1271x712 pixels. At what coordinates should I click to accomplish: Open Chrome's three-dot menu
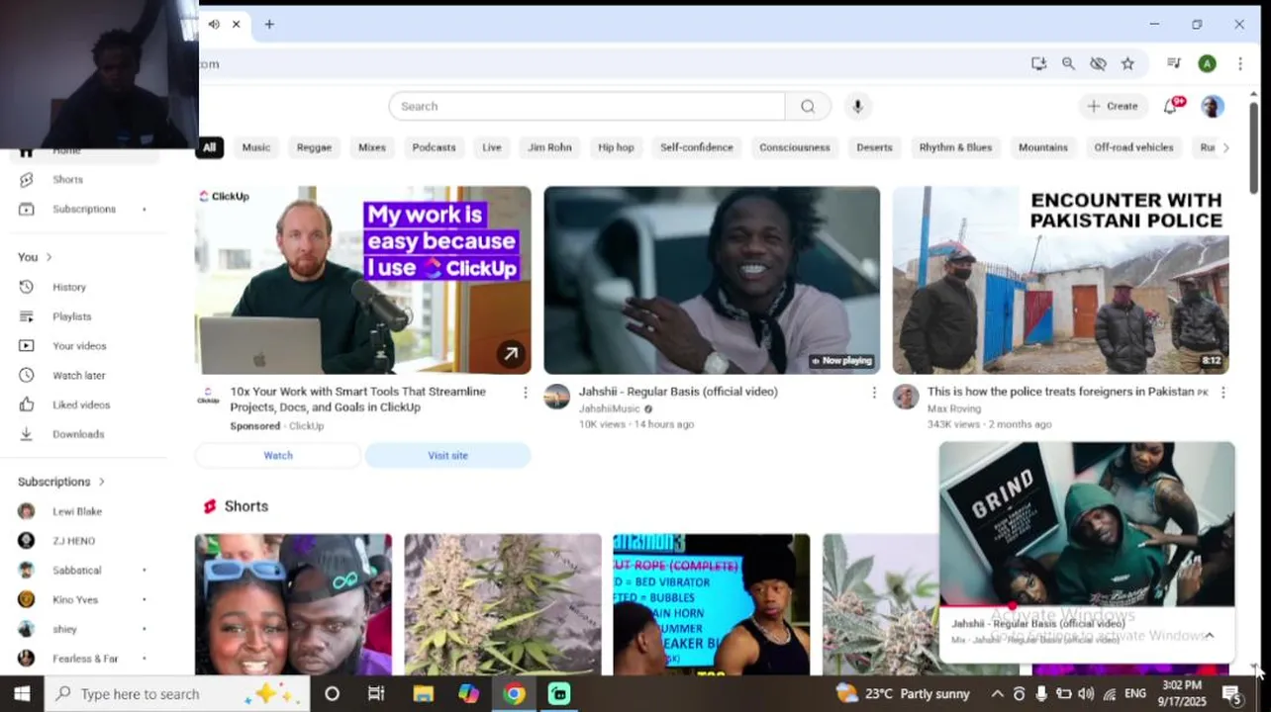pyautogui.click(x=1240, y=63)
